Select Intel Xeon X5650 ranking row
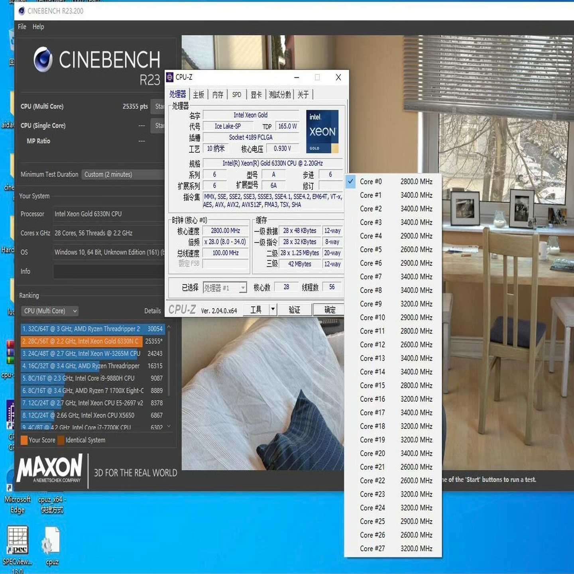This screenshot has height=574, width=574. point(92,415)
